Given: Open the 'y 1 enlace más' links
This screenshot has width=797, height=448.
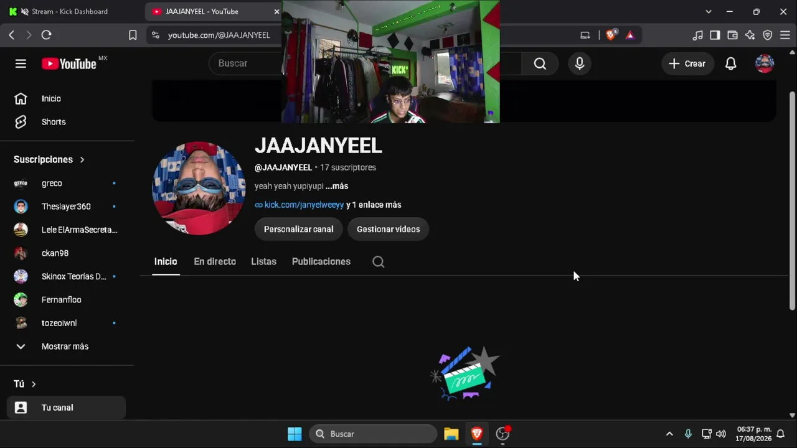Looking at the screenshot, I should [374, 205].
